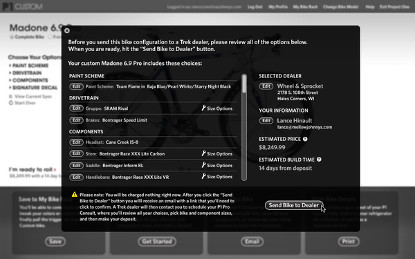Show help for Estimated Build Time
The height and width of the screenshot is (259, 415).
tap(319, 160)
